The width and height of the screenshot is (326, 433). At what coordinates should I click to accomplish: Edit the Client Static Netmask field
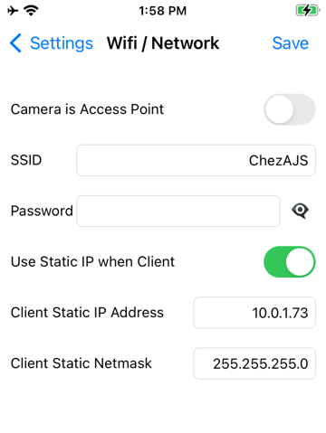click(254, 363)
